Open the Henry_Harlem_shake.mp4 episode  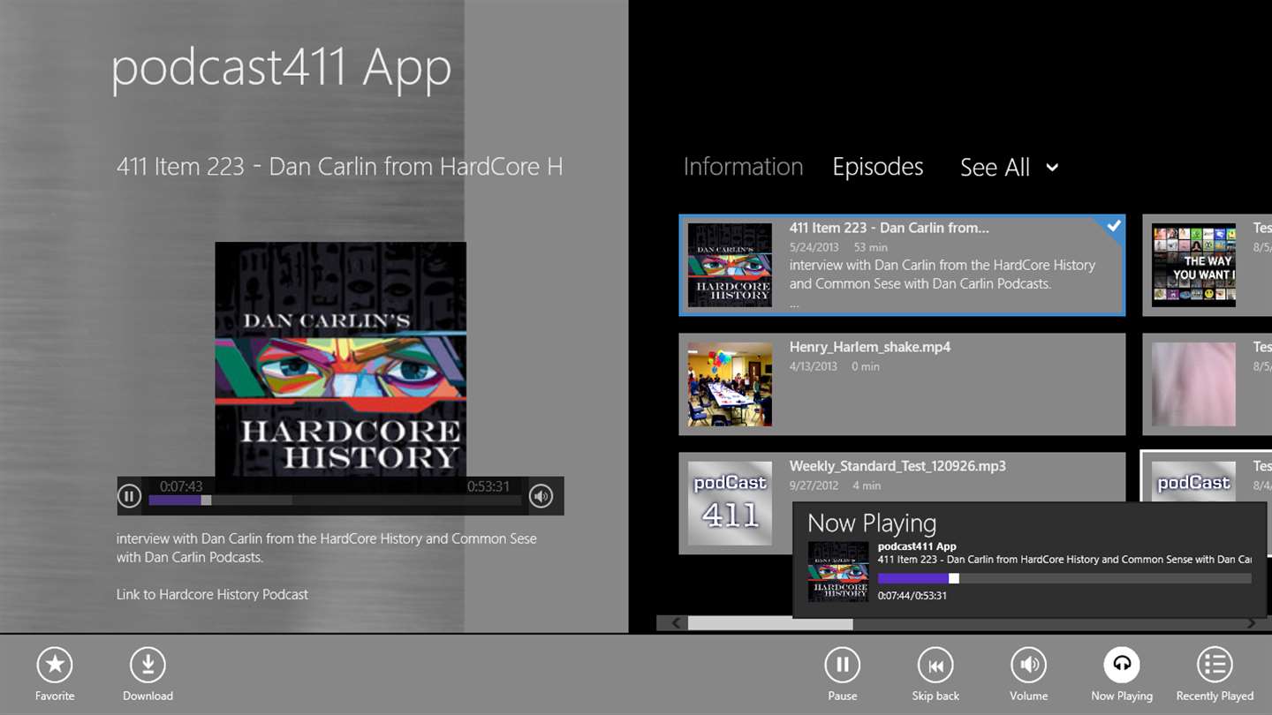pyautogui.click(x=902, y=384)
